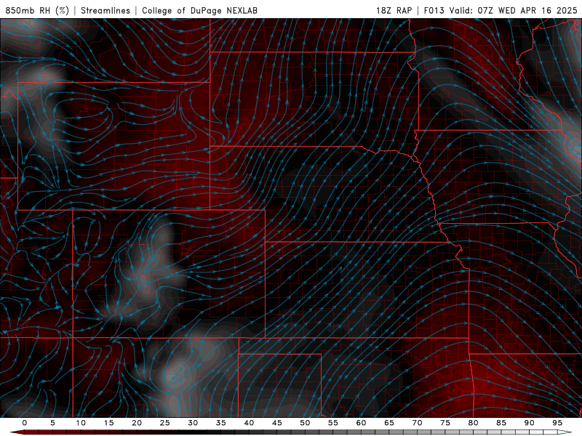Click the 60 label on the color scale

click(x=361, y=423)
